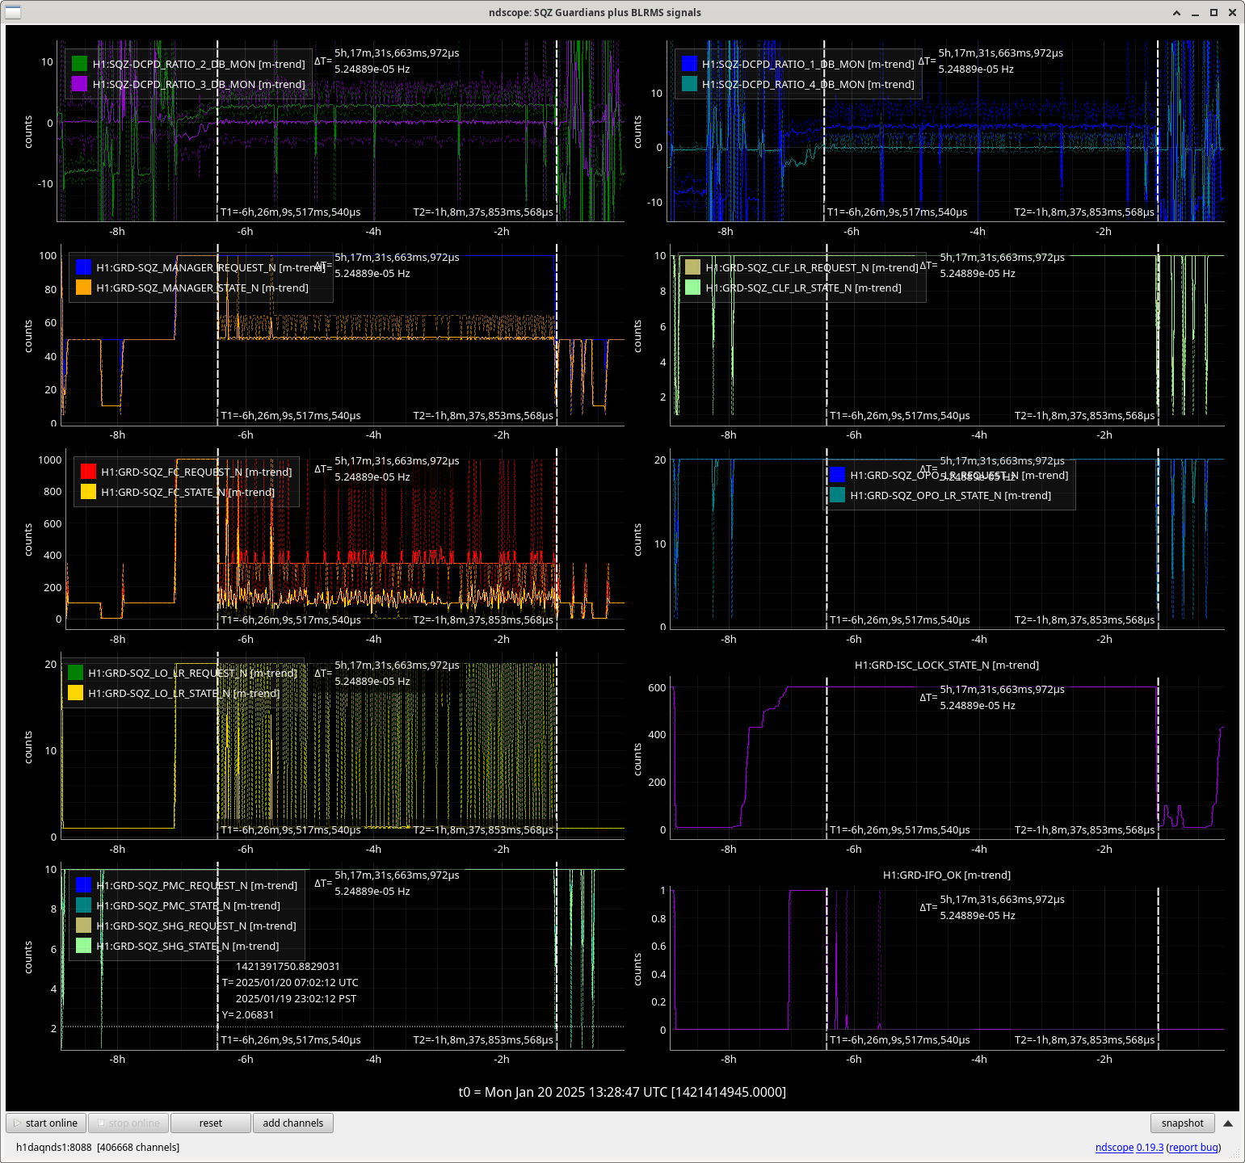Select legend label H1:GRD-SQZ_SHG_REQUEST_N [m-trend]
Image resolution: width=1245 pixels, height=1163 pixels.
[196, 926]
